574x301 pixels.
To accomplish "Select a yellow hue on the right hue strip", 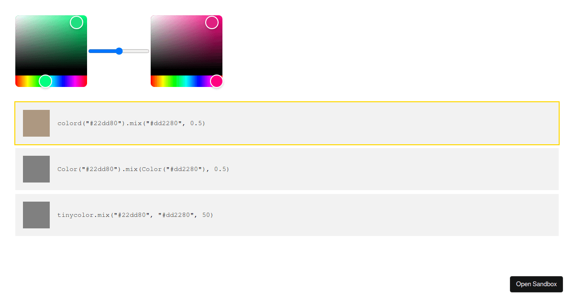I will click(x=163, y=81).
